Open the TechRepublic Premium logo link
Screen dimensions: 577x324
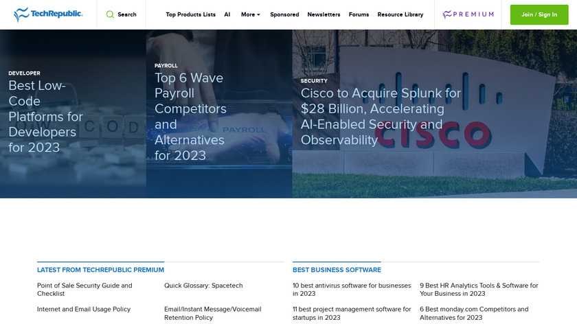[468, 14]
